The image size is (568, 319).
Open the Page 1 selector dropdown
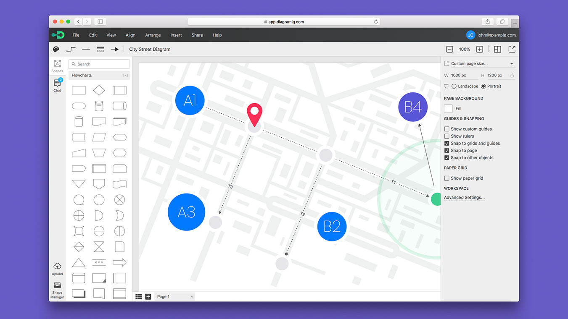click(x=174, y=296)
